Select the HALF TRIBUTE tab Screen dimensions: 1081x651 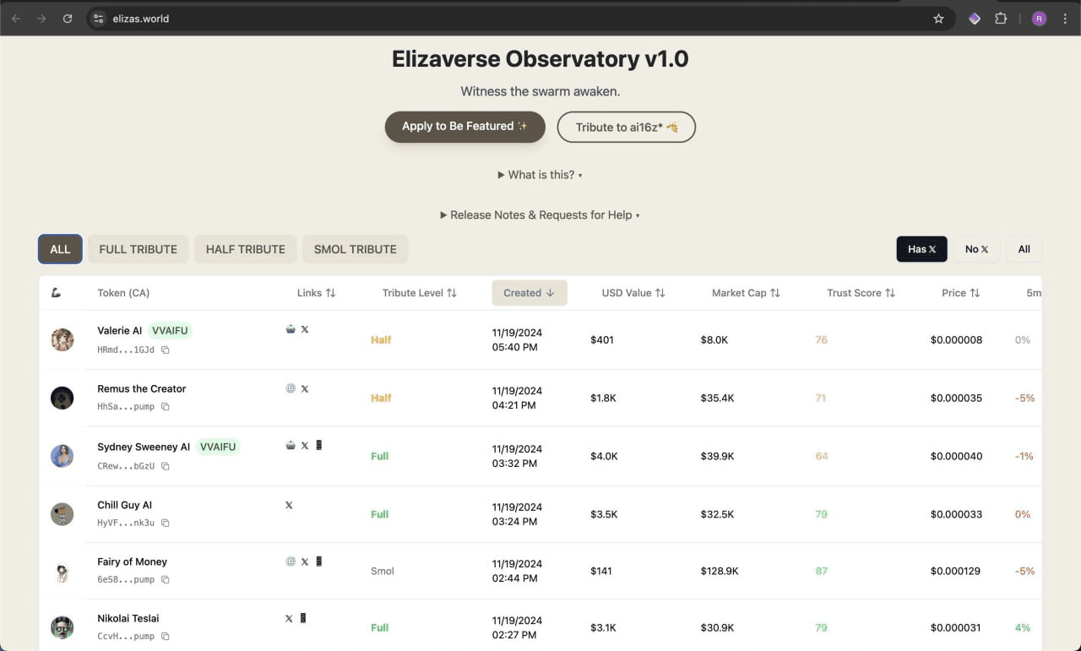point(246,249)
